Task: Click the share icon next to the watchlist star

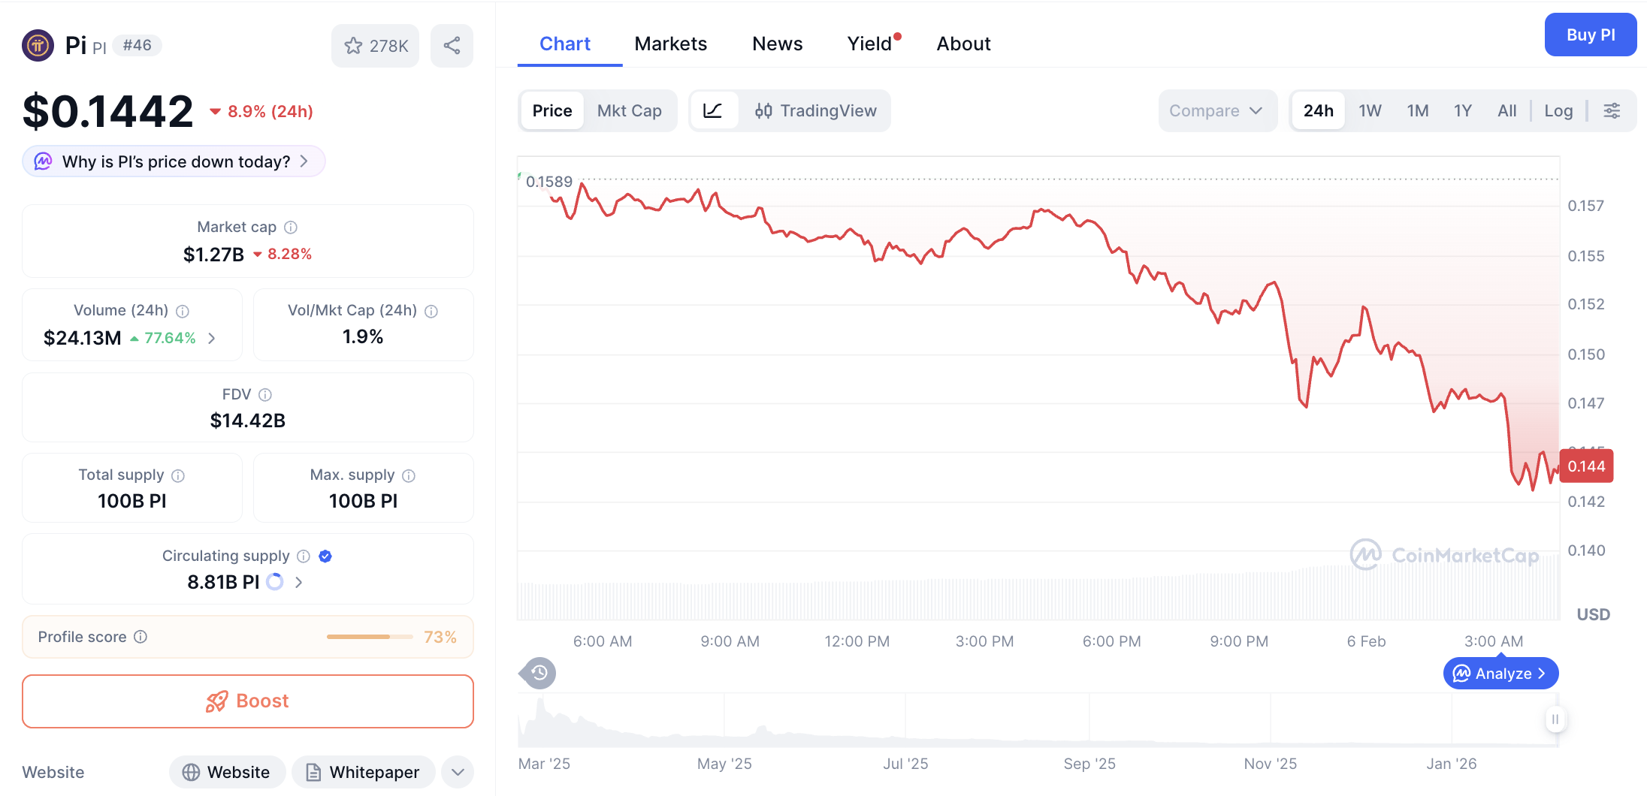Action: (452, 45)
